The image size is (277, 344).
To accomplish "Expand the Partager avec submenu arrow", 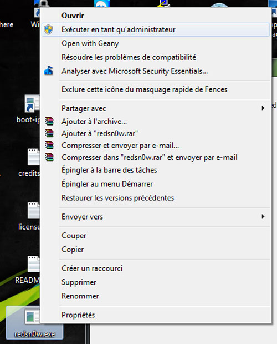I will pos(263,108).
